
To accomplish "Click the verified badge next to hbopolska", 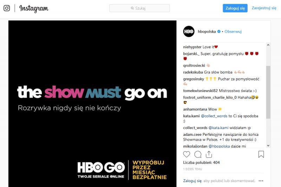I will coord(219,32).
